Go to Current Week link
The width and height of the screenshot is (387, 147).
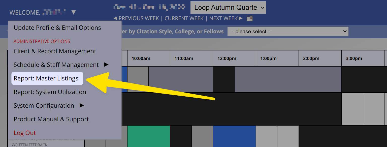[184, 18]
